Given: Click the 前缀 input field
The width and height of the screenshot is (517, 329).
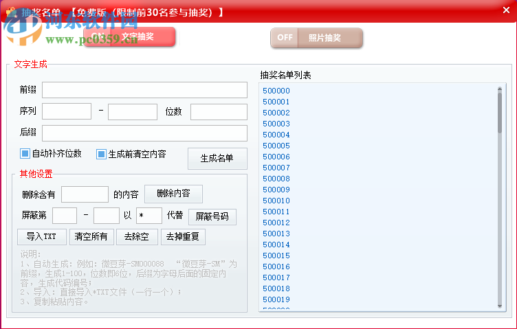Looking at the screenshot, I should click(144, 90).
